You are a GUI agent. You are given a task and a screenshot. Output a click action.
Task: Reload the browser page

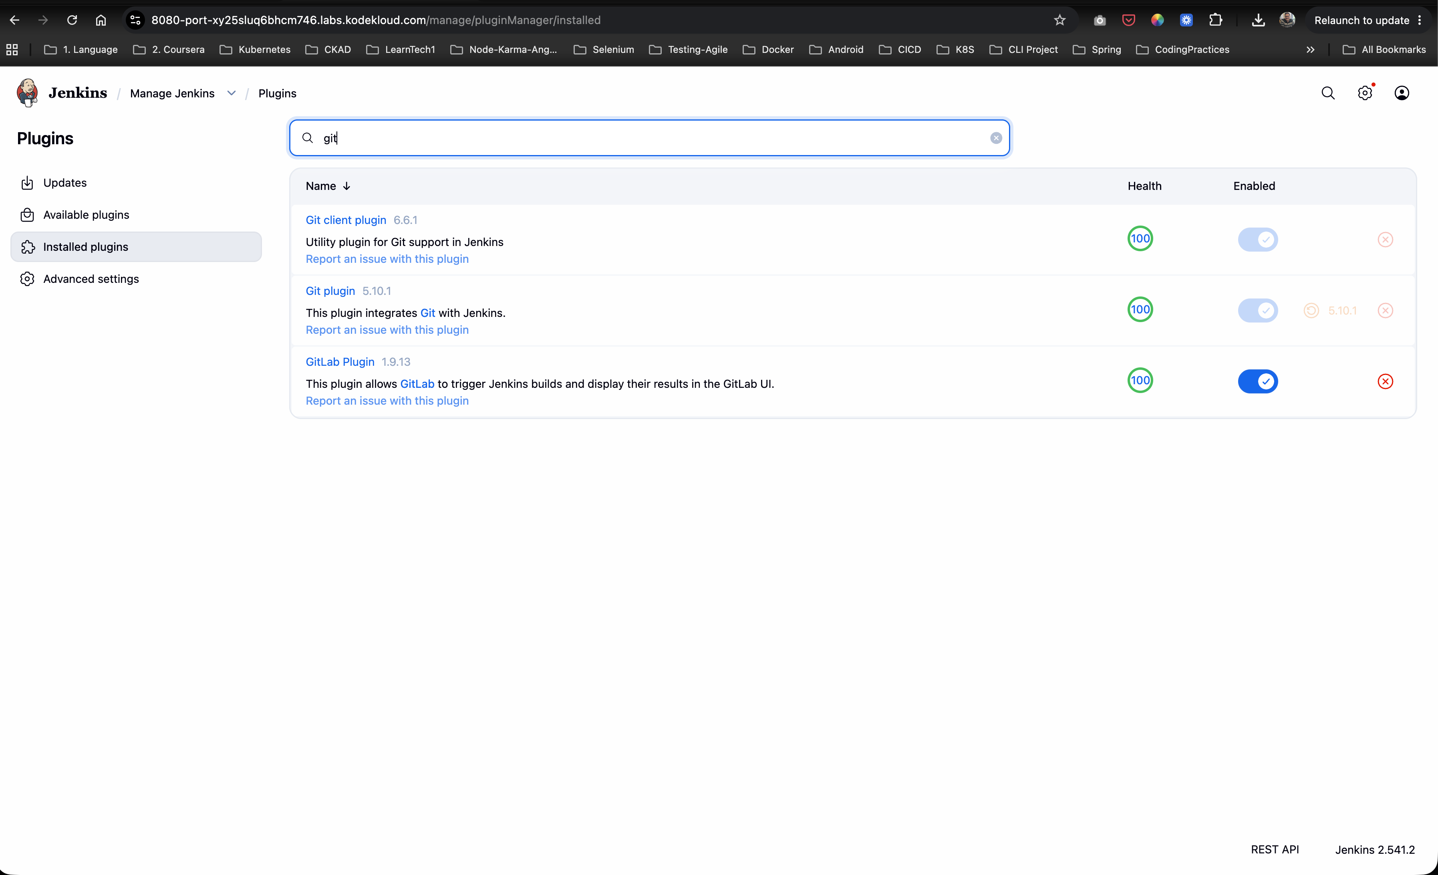coord(73,20)
